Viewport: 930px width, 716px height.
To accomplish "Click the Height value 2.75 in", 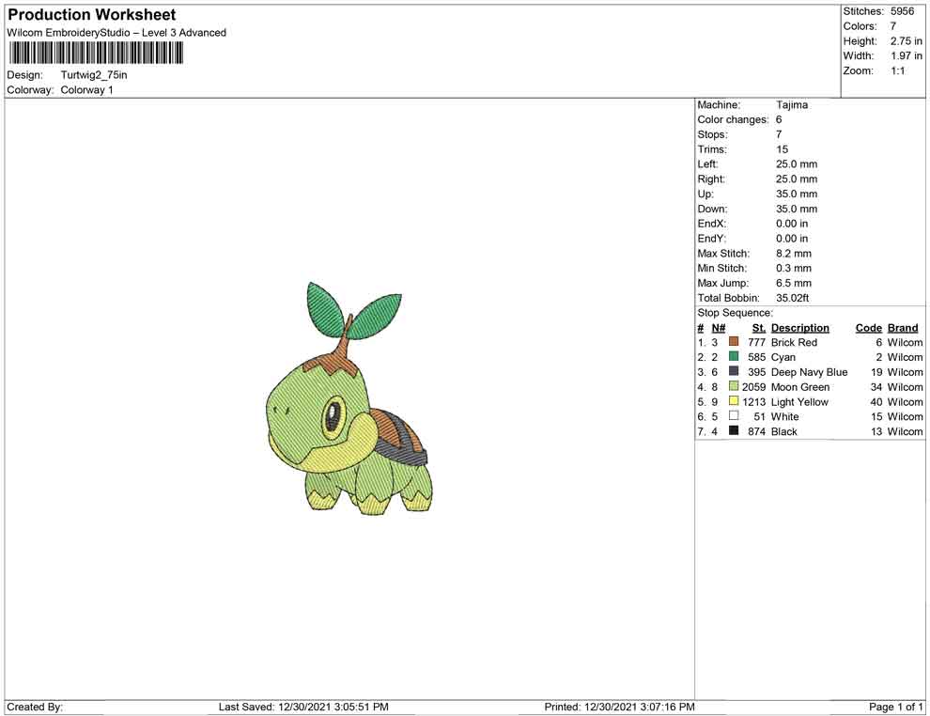I will pyautogui.click(x=907, y=41).
